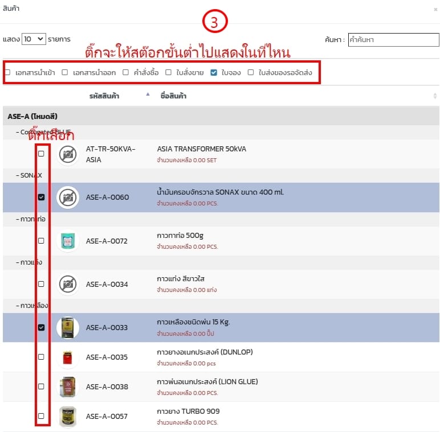Image resolution: width=440 pixels, height=432 pixels.
Task: Uncheck the ใบจอง checkbox
Action: click(214, 72)
